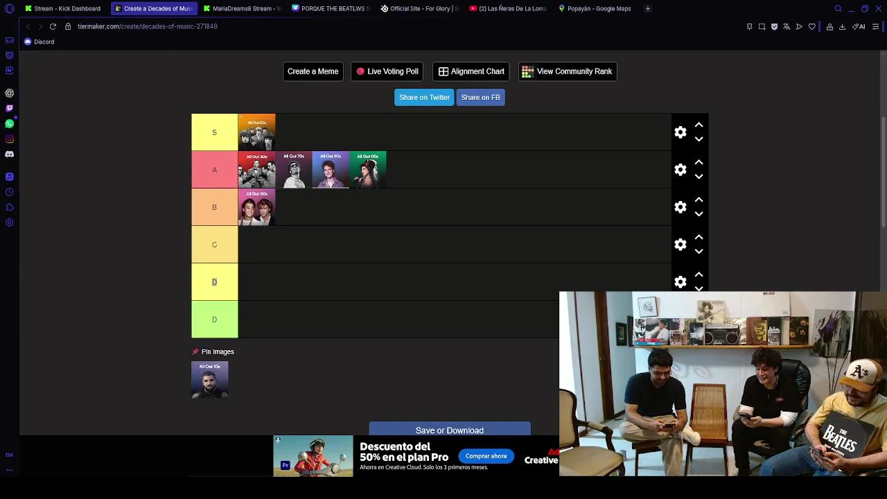Switch to Official Site - For Glory tab
Image resolution: width=887 pixels, height=499 pixels.
tap(419, 8)
